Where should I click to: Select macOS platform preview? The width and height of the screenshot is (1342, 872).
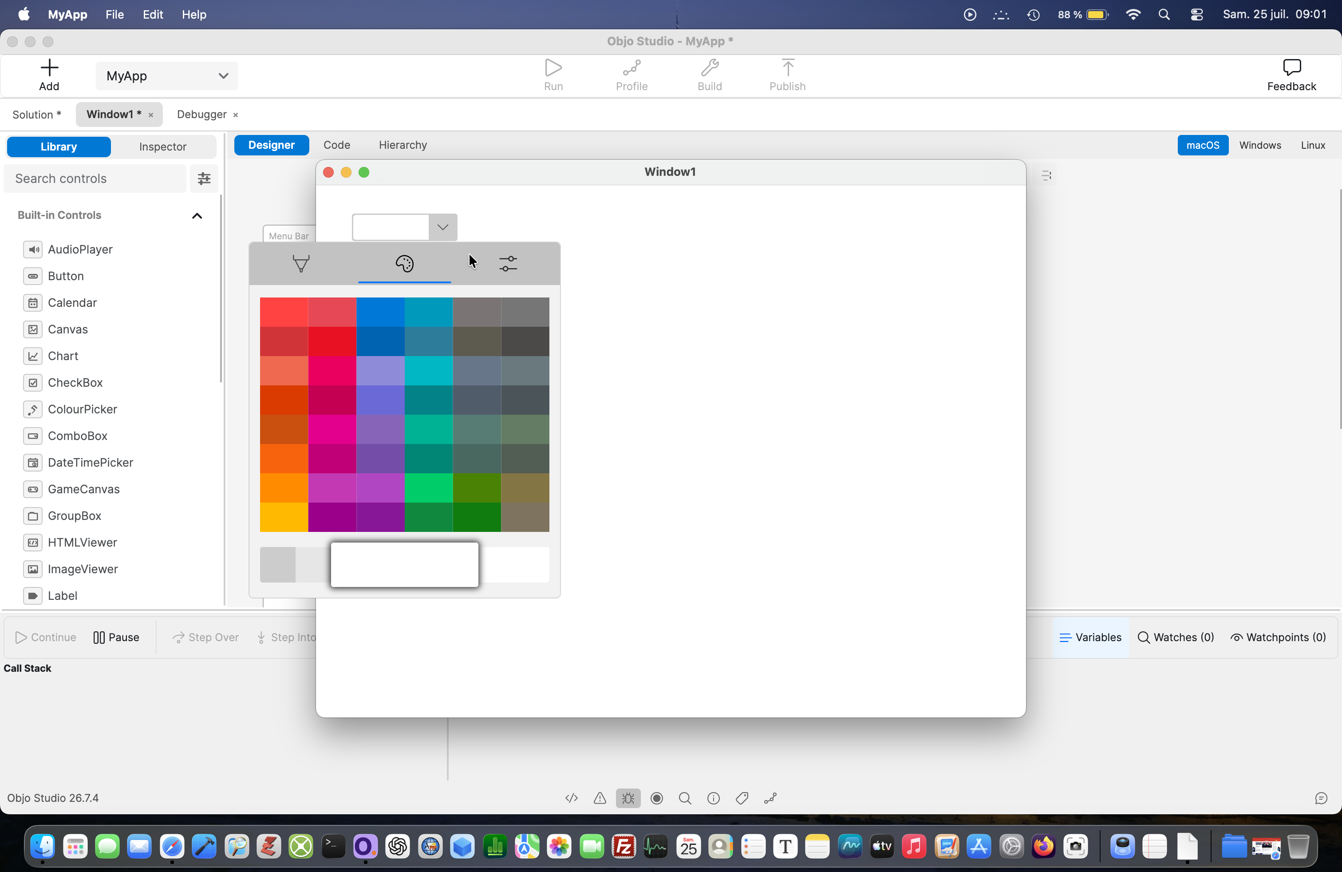point(1202,145)
